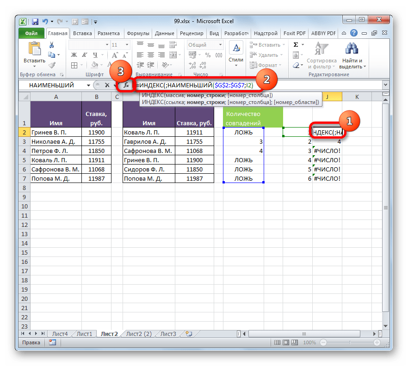Switch to the Данные ribbon tab
The image size is (408, 366).
coord(165,33)
